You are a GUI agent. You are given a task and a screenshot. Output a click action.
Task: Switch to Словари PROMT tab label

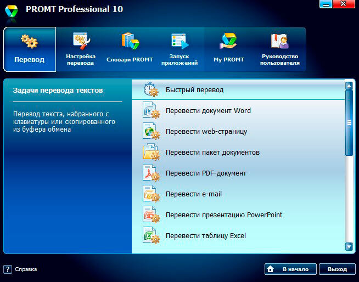[130, 59]
